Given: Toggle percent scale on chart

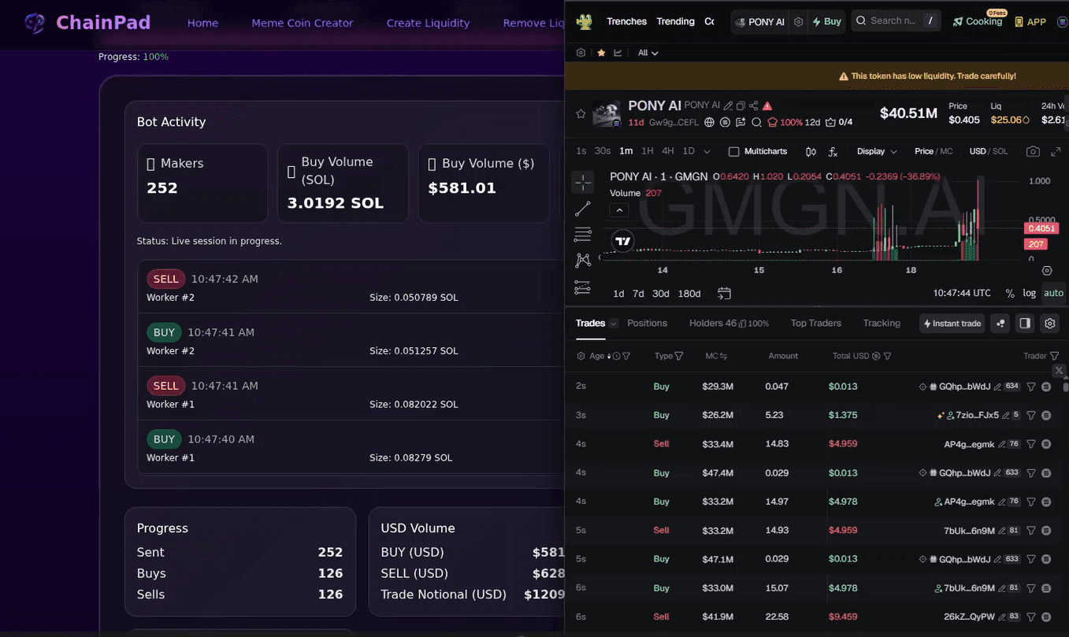Looking at the screenshot, I should click(1010, 293).
